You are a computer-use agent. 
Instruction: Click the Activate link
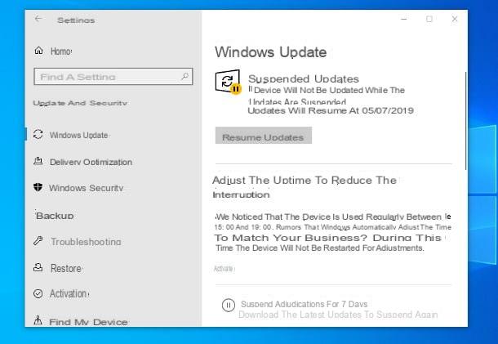(225, 269)
